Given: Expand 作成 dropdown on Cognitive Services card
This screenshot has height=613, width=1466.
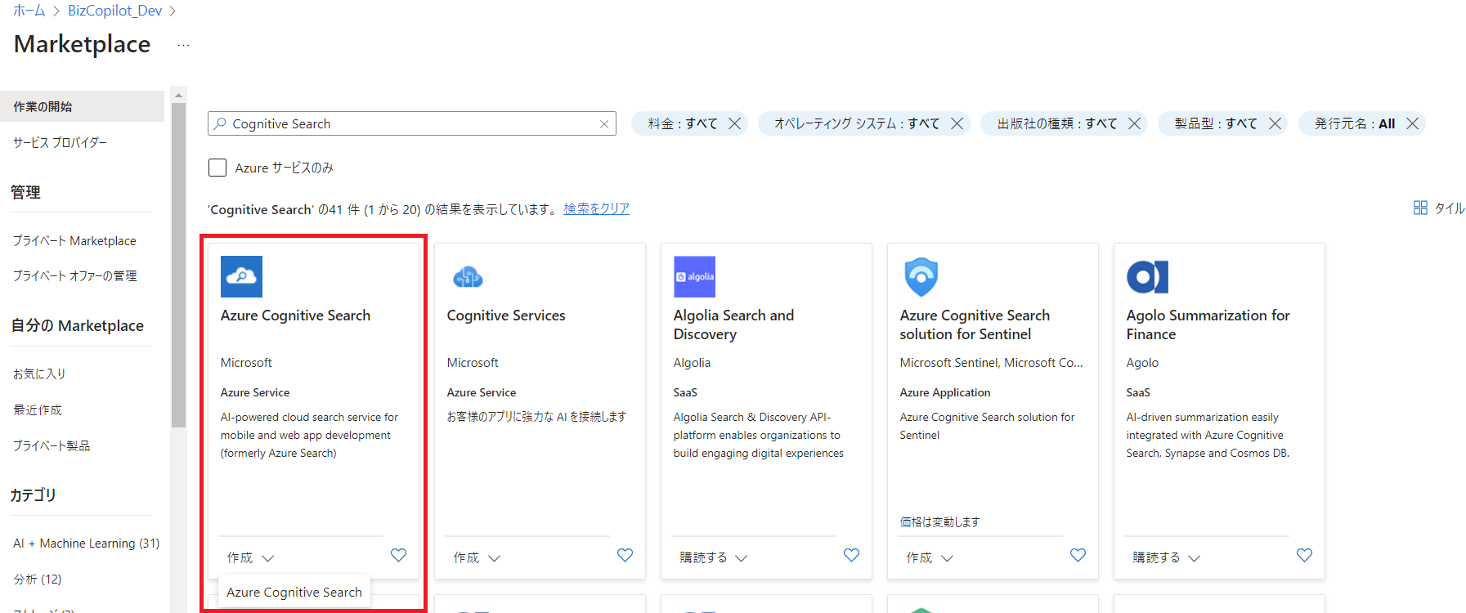Looking at the screenshot, I should tap(477, 557).
